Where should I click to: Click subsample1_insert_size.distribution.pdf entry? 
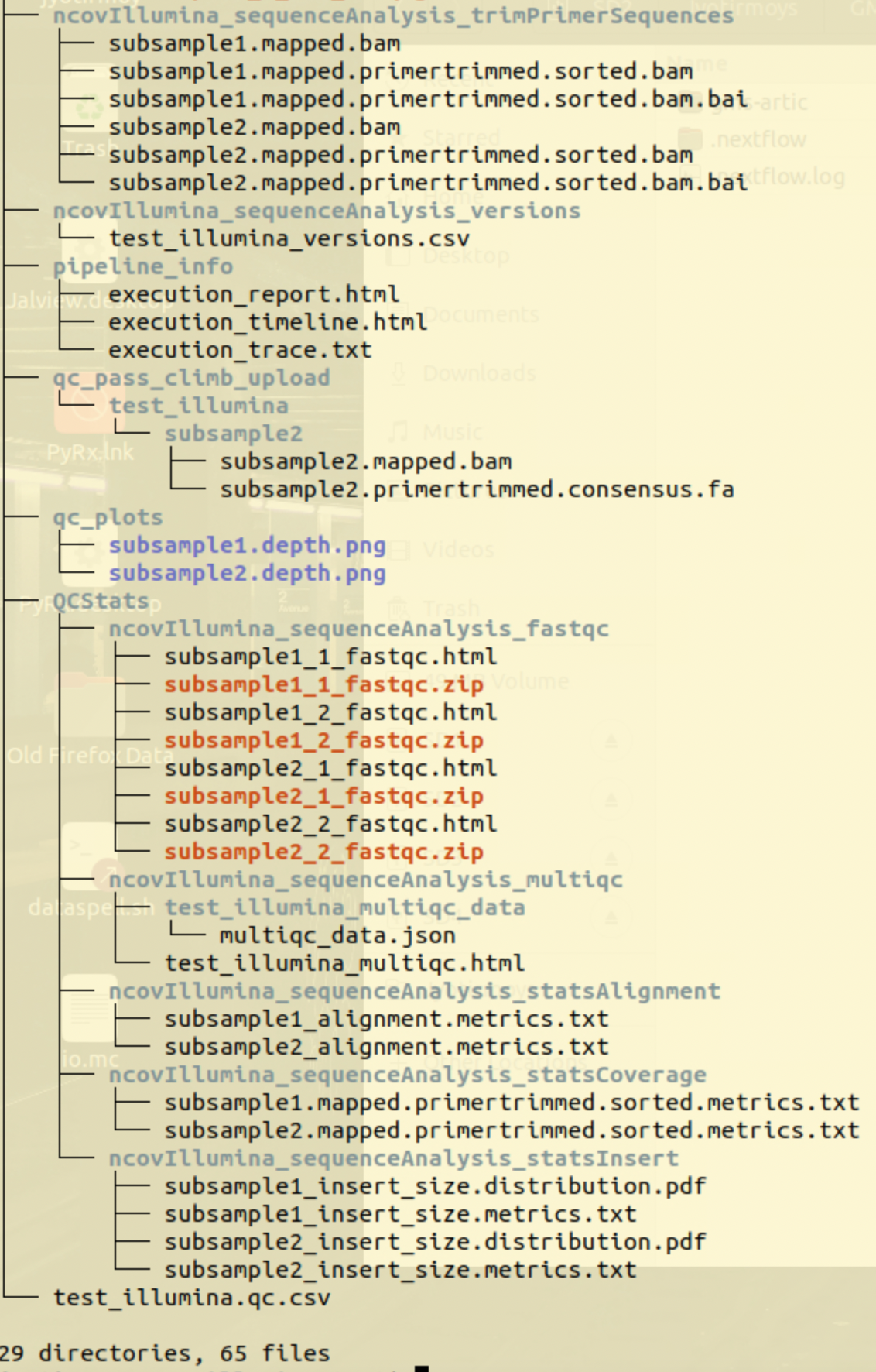point(435,1186)
